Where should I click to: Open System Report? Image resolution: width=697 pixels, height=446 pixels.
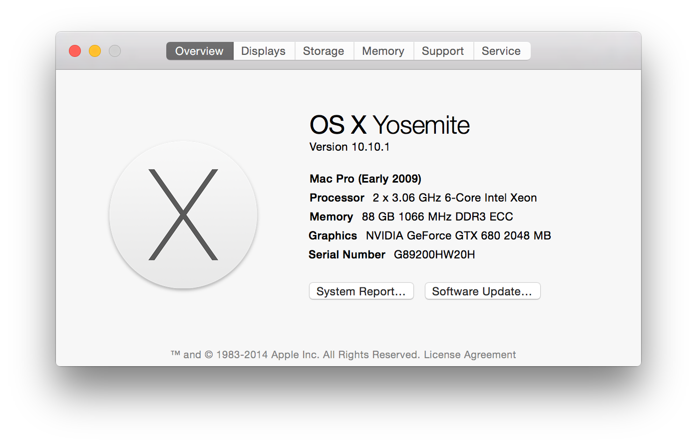(x=361, y=291)
